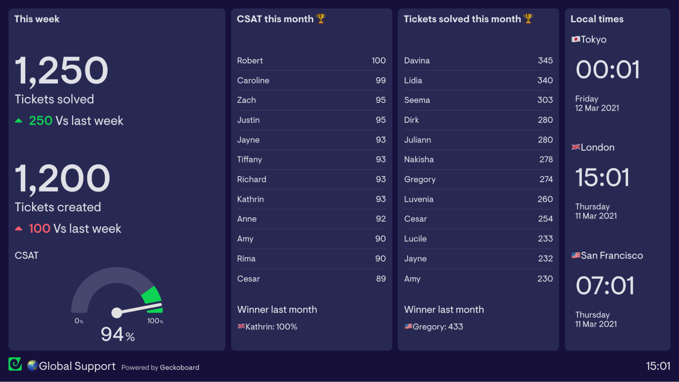Select the Local times panel header

(597, 18)
